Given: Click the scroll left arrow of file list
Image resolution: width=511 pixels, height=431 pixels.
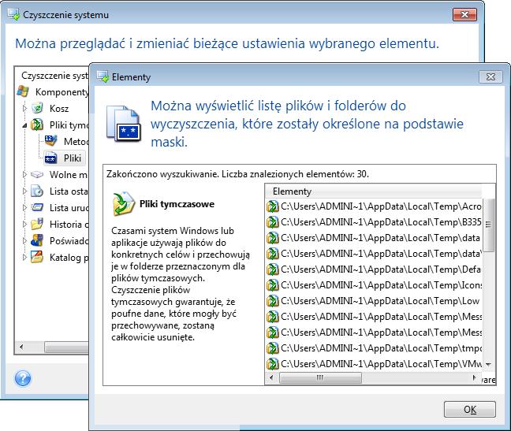Looking at the screenshot, I should click(271, 377).
